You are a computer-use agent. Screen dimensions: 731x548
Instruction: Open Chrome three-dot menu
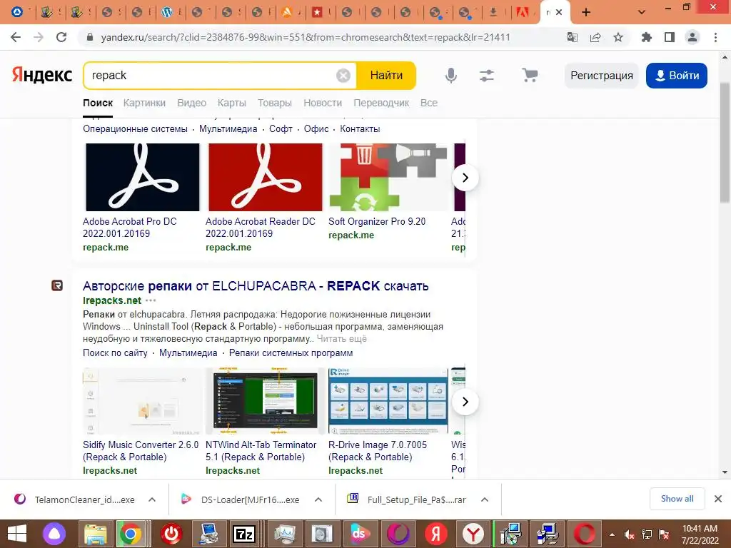click(x=715, y=37)
